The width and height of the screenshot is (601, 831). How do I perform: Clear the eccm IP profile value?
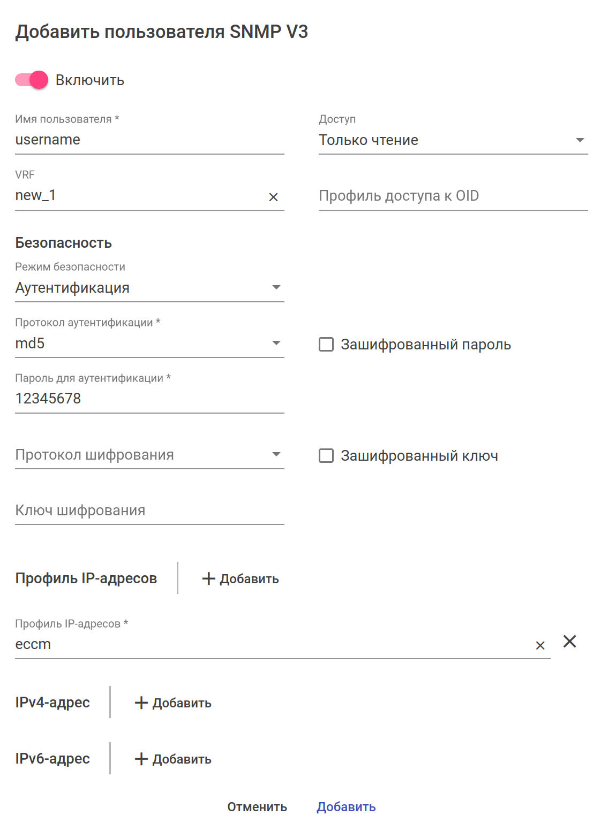pos(540,646)
